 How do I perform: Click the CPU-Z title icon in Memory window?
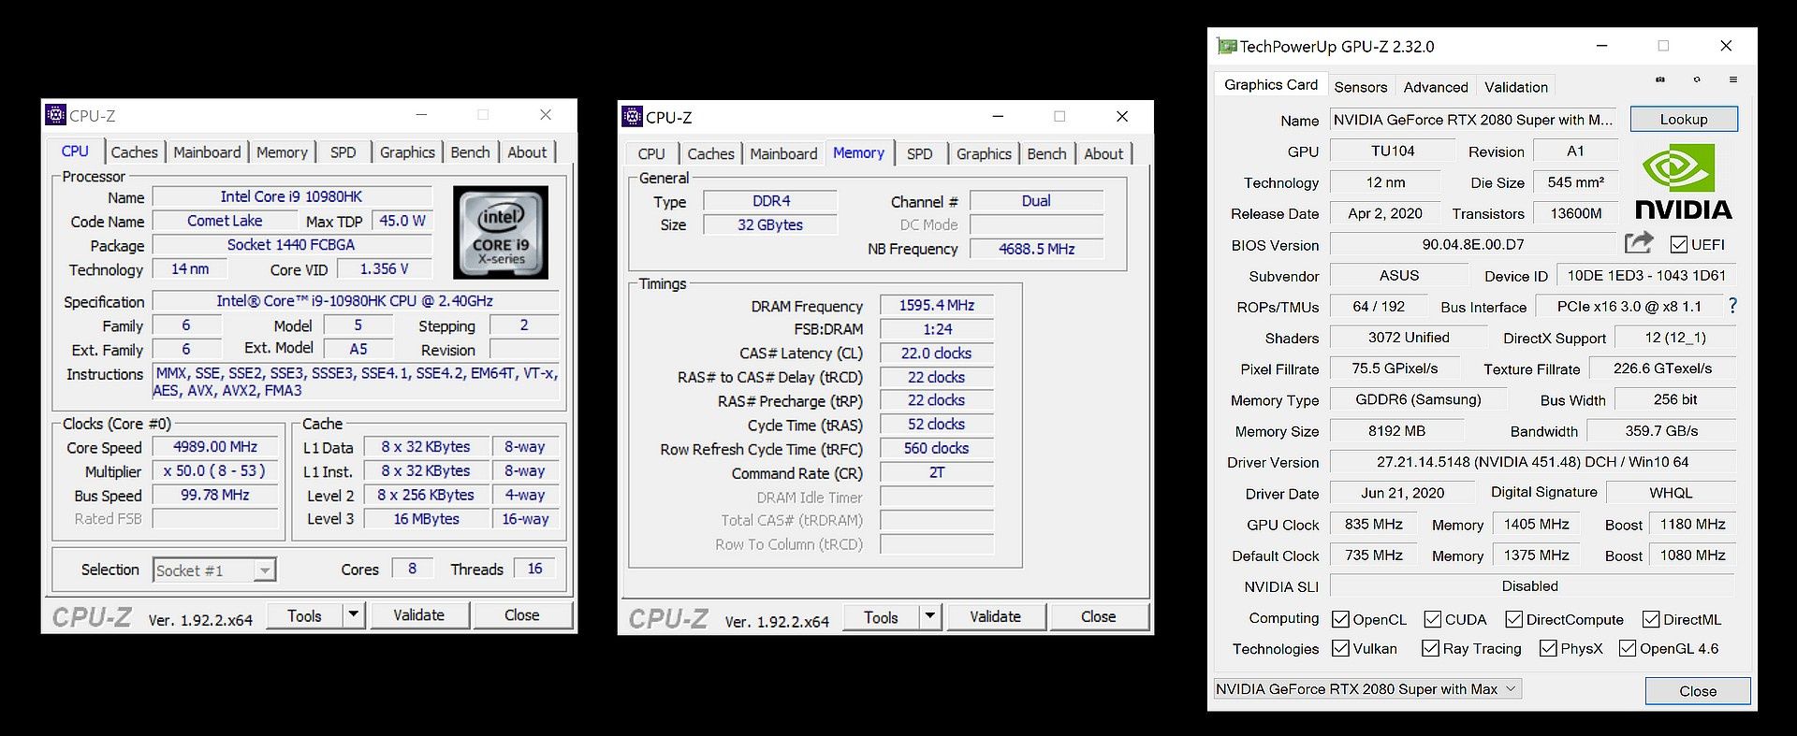click(633, 117)
